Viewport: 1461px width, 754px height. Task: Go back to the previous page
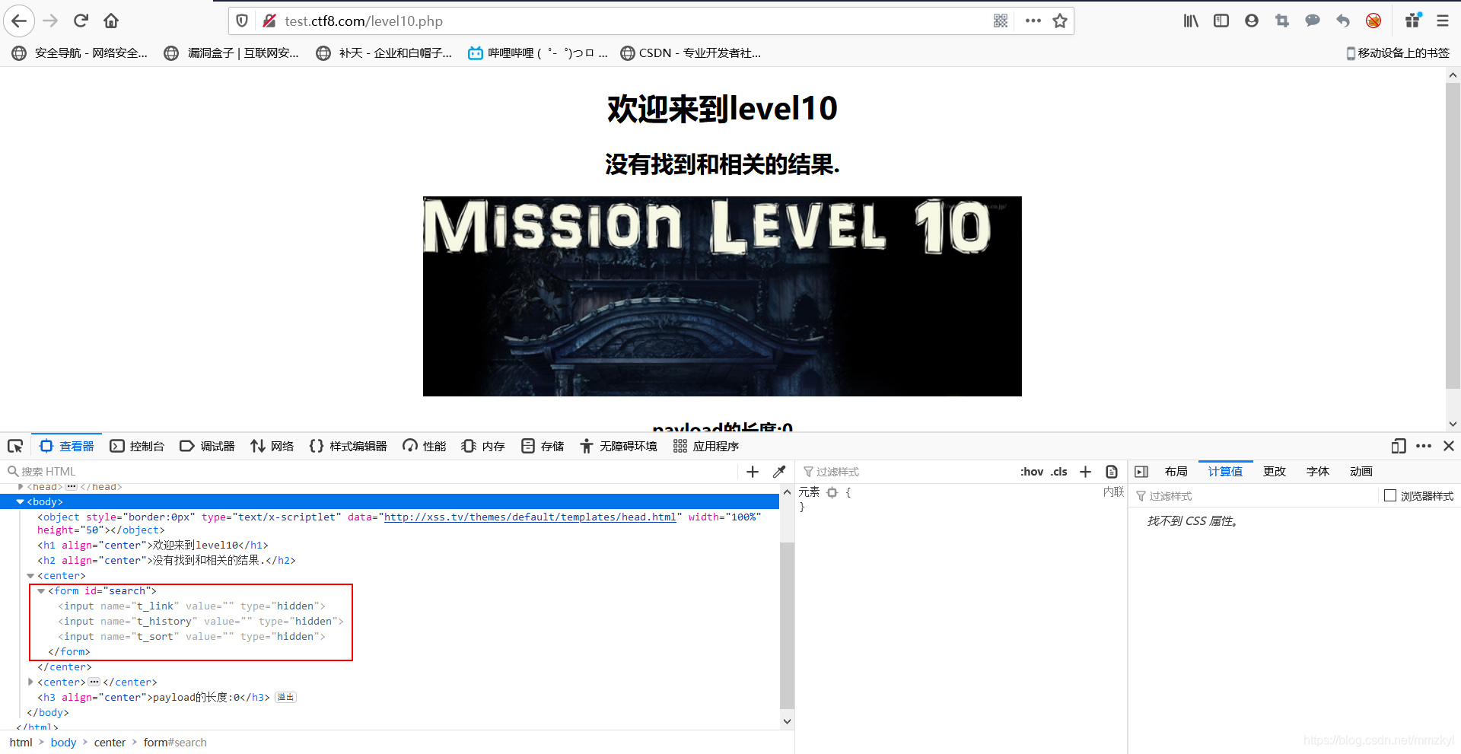(20, 21)
